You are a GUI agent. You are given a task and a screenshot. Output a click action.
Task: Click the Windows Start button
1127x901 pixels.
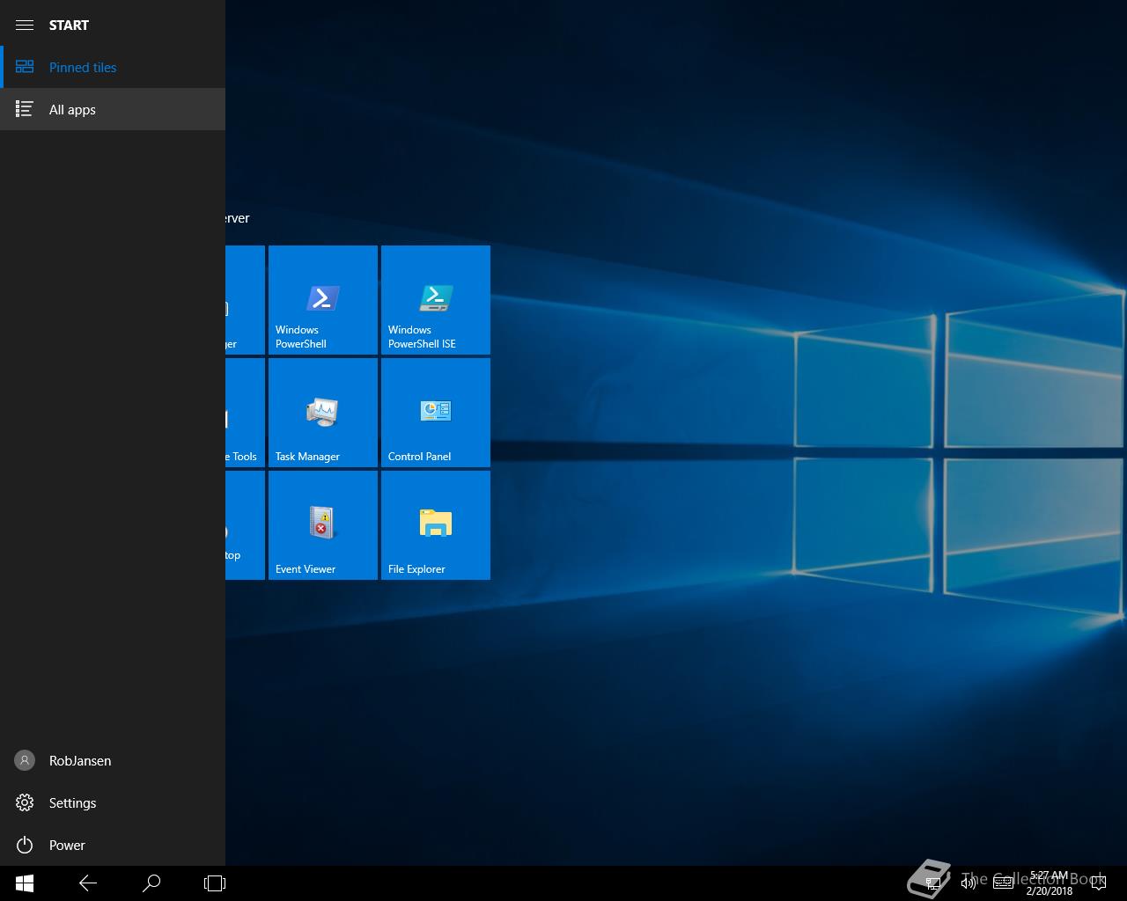click(25, 883)
